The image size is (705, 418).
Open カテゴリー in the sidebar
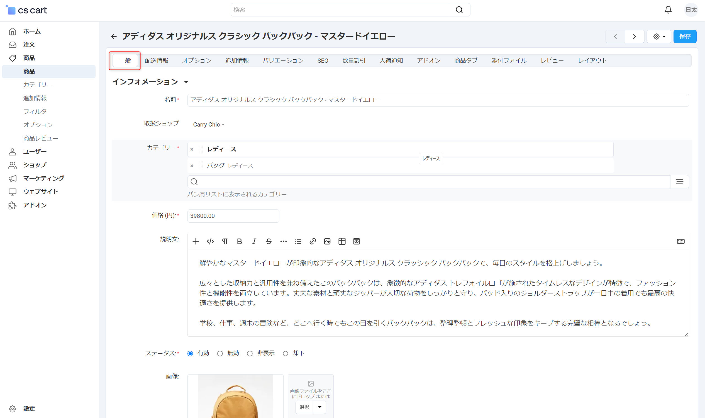tap(38, 84)
